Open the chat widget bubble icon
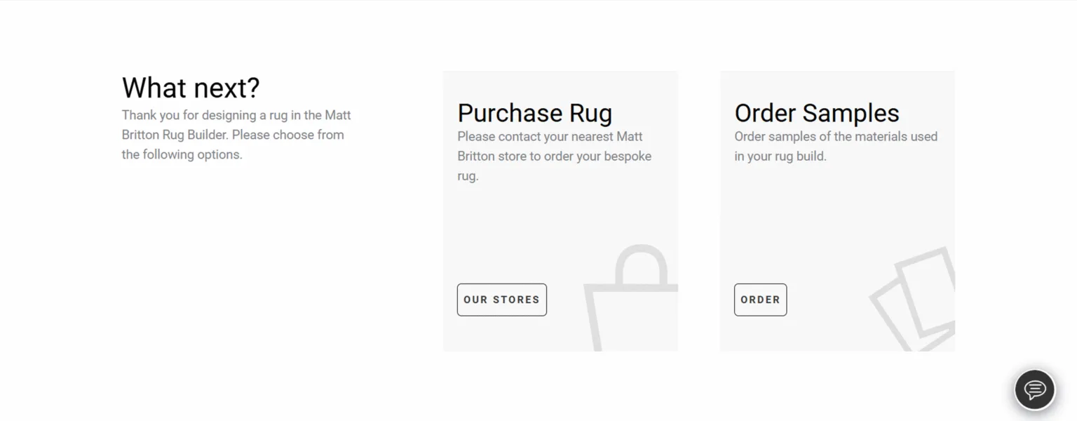This screenshot has width=1077, height=421. (x=1035, y=389)
